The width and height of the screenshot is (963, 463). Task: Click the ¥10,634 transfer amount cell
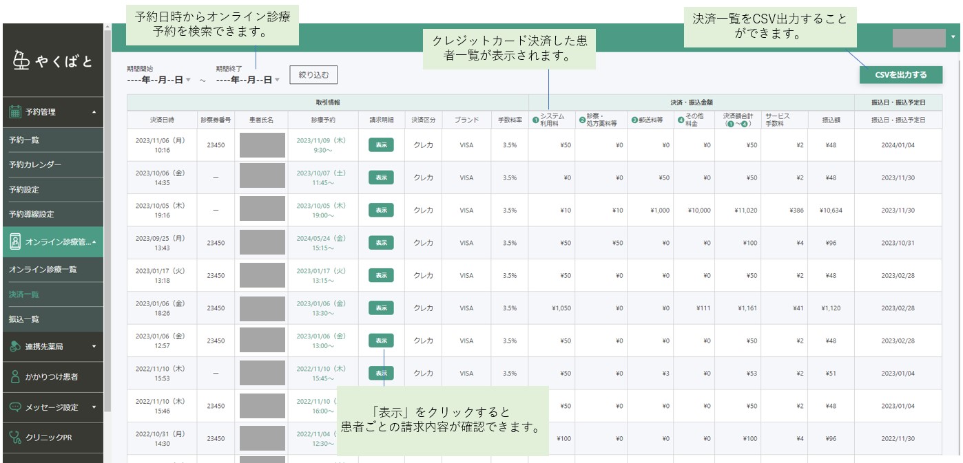(831, 210)
